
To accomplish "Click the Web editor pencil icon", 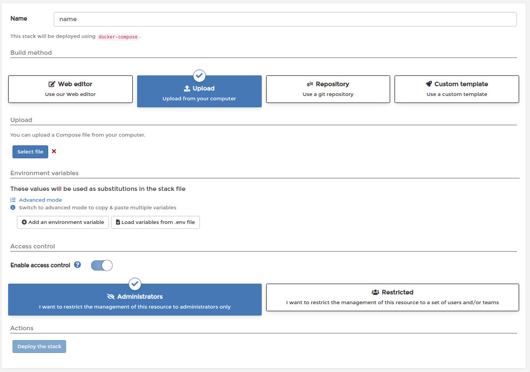I will tap(51, 84).
